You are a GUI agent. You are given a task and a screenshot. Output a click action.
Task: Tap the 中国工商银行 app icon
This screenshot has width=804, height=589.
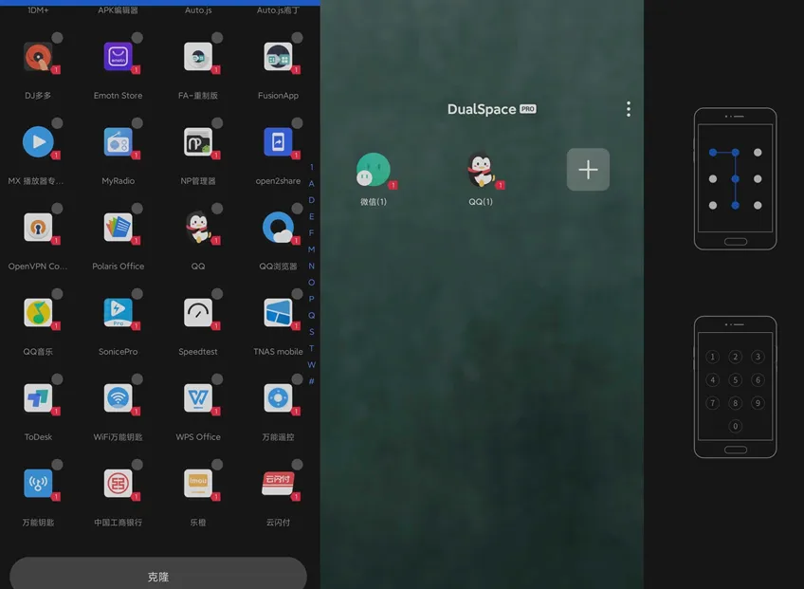[x=118, y=484]
